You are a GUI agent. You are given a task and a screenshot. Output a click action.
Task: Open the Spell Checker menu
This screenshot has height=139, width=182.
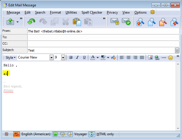(92, 12)
